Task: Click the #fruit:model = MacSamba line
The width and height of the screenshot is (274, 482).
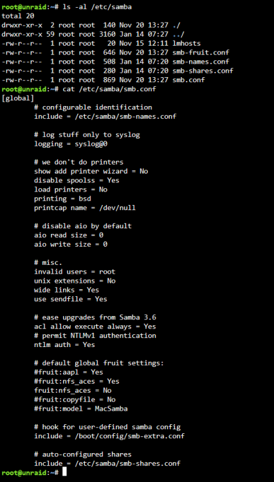Action: [81, 409]
